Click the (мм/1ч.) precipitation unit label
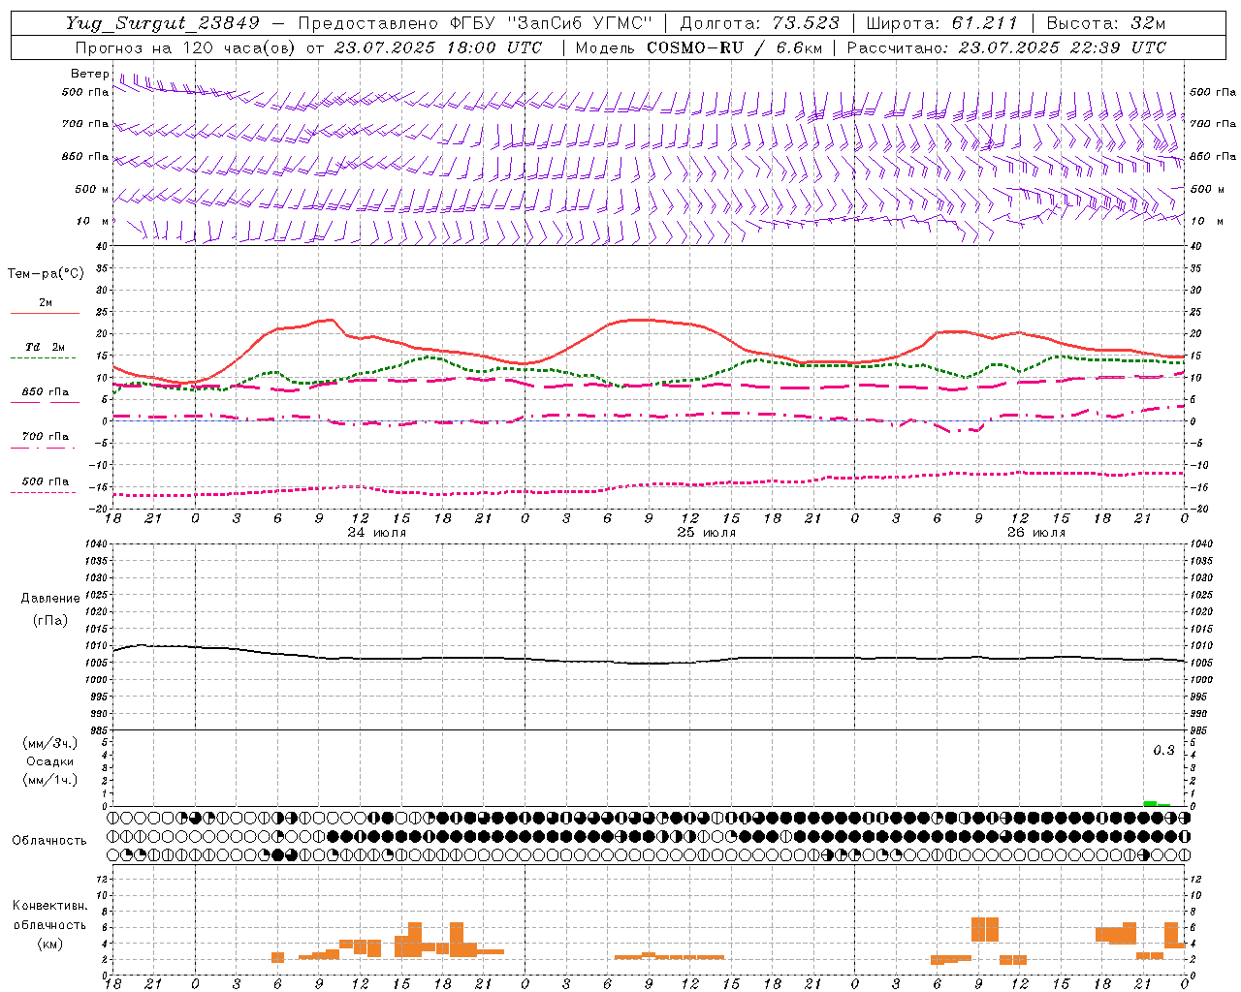 [x=50, y=780]
